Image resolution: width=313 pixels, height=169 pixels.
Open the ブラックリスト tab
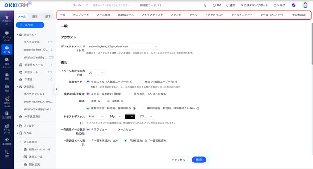[x=214, y=15]
